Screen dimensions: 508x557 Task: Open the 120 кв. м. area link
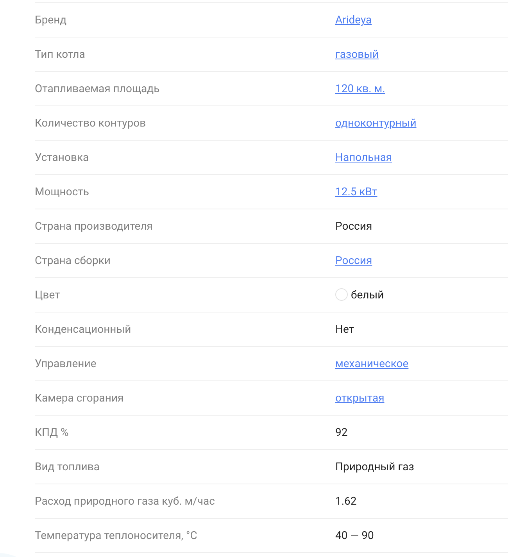[360, 89]
